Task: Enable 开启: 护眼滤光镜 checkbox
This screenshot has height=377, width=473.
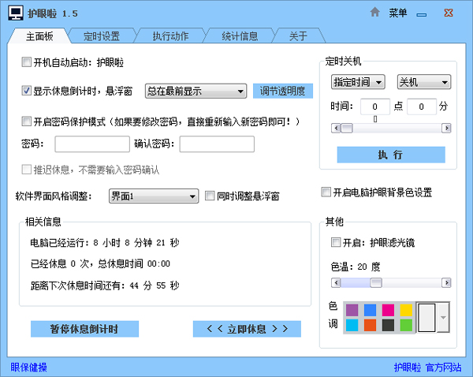Action: point(336,242)
